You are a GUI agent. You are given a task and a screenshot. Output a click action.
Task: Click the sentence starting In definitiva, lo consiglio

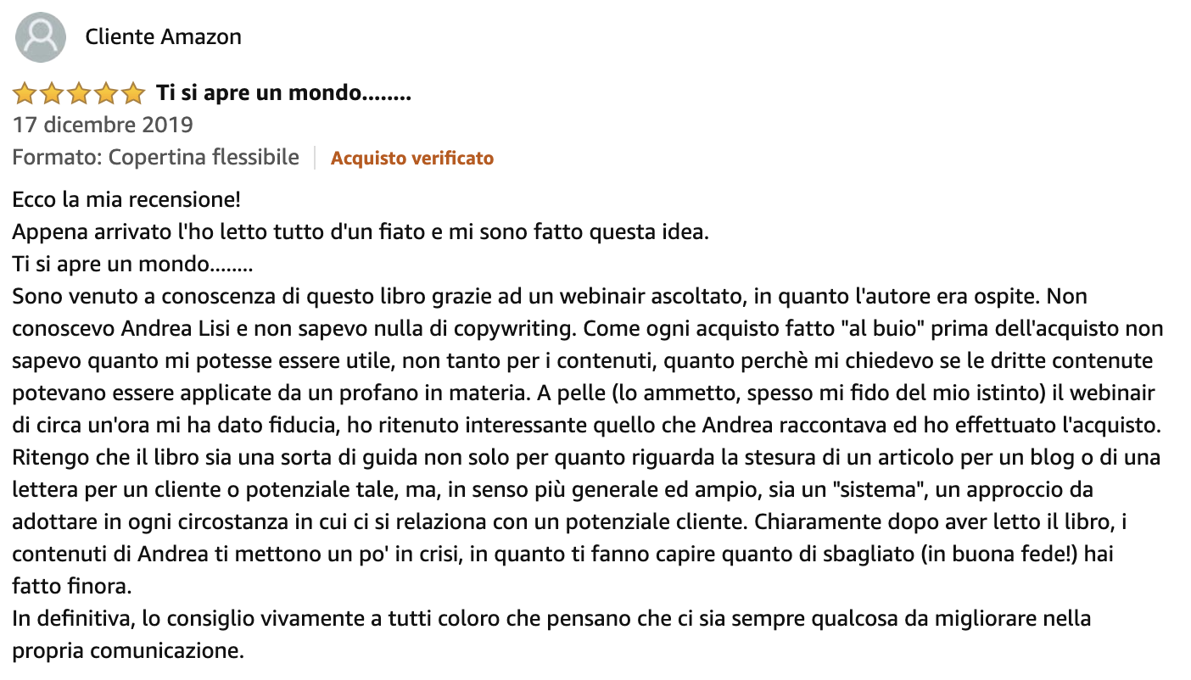[551, 619]
